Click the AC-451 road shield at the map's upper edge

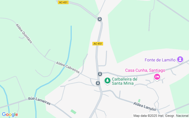point(63,2)
